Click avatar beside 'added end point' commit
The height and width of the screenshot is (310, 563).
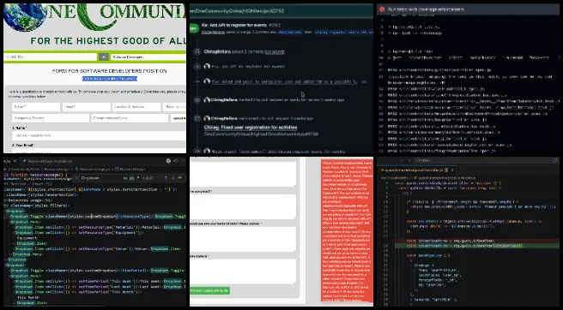tap(207, 81)
